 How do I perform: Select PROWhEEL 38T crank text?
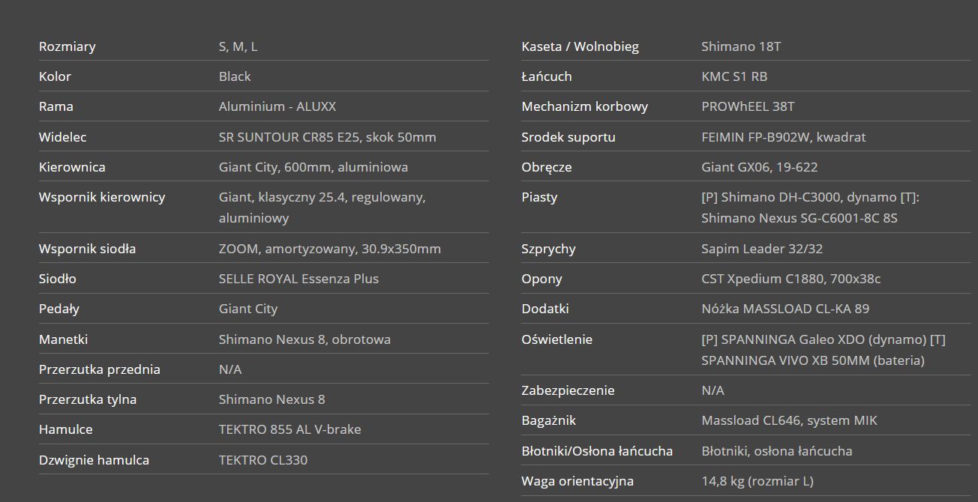pos(748,106)
